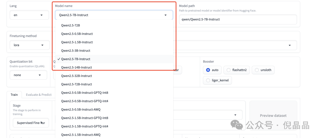Screen dimensions: 320x138
Task: Open the Stage dropdown Supervised Fine-Tuning
Action: coord(31,123)
